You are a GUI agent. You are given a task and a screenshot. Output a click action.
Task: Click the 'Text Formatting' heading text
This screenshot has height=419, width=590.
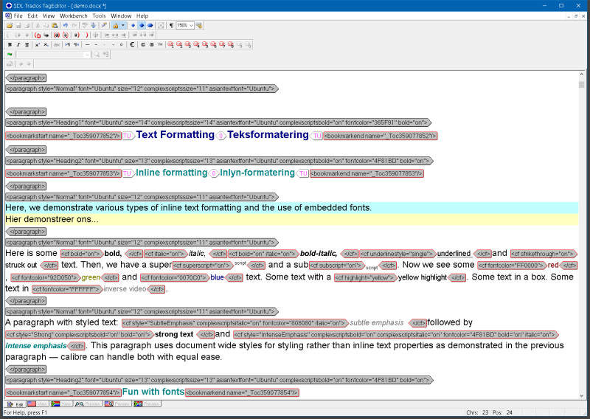point(176,135)
